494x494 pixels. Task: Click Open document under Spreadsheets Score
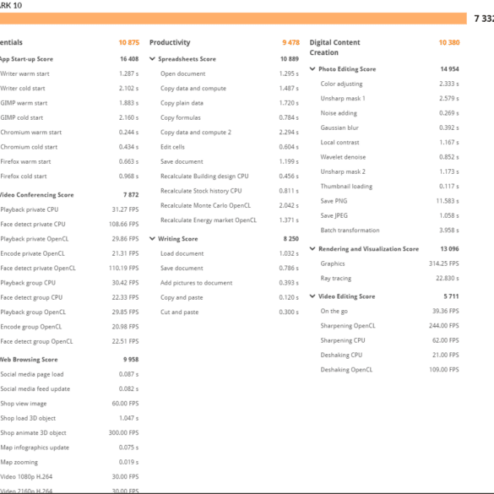tap(230, 73)
